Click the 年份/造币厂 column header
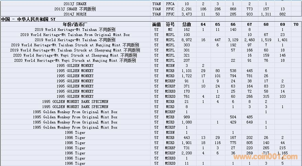 (x=75, y=25)
